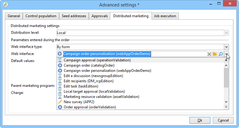The height and width of the screenshot is (128, 245).
Task: Choose Edit recipients (DM_rcpEdition) option
Action: (x=89, y=81)
